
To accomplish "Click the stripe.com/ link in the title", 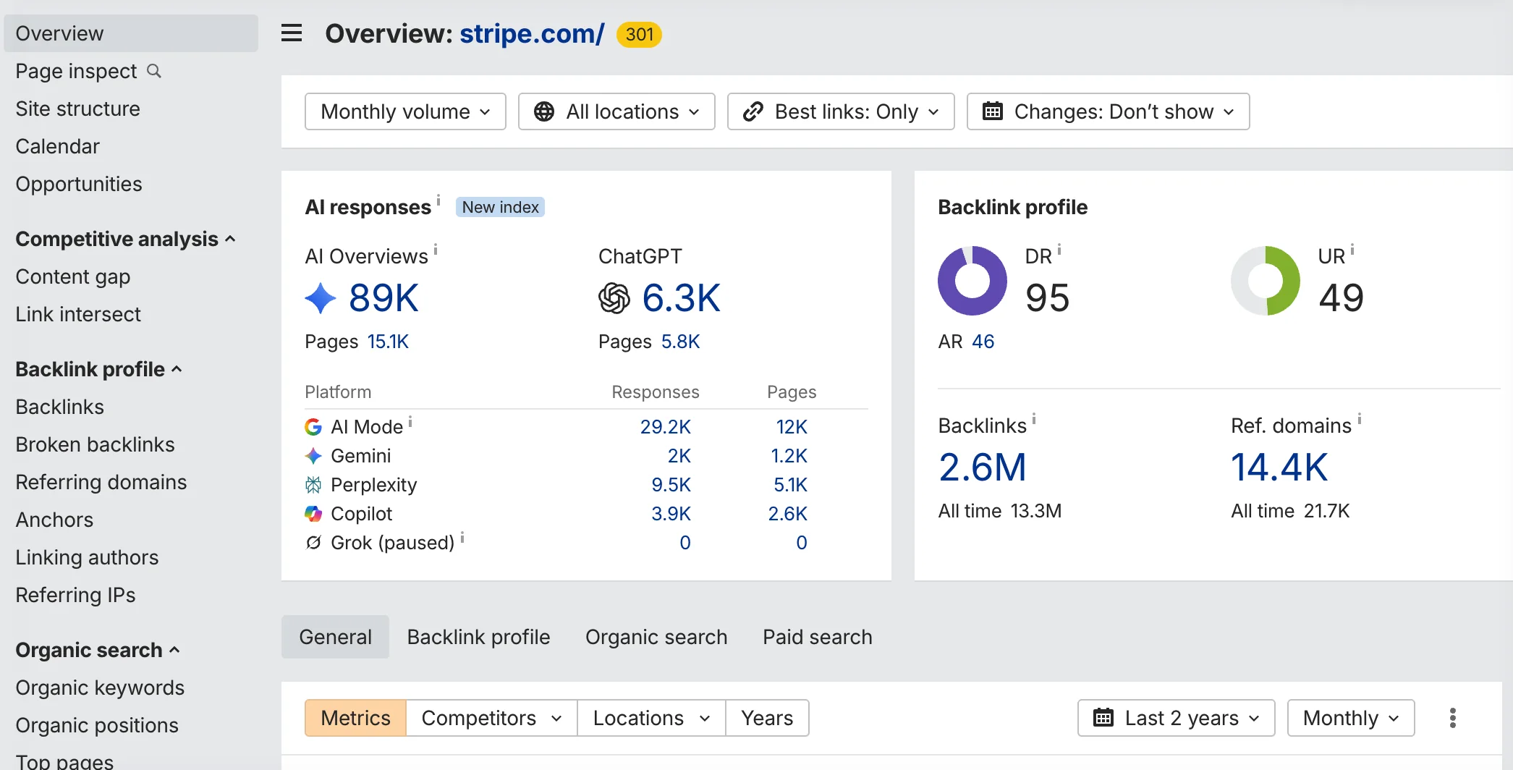I will [532, 33].
